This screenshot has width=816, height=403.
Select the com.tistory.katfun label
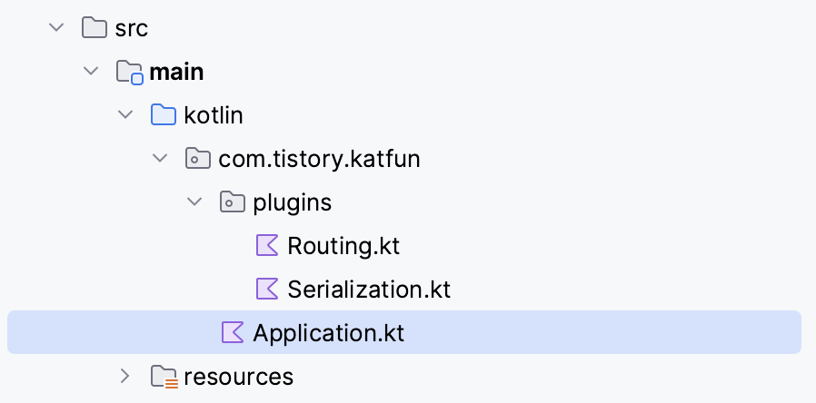(x=319, y=159)
